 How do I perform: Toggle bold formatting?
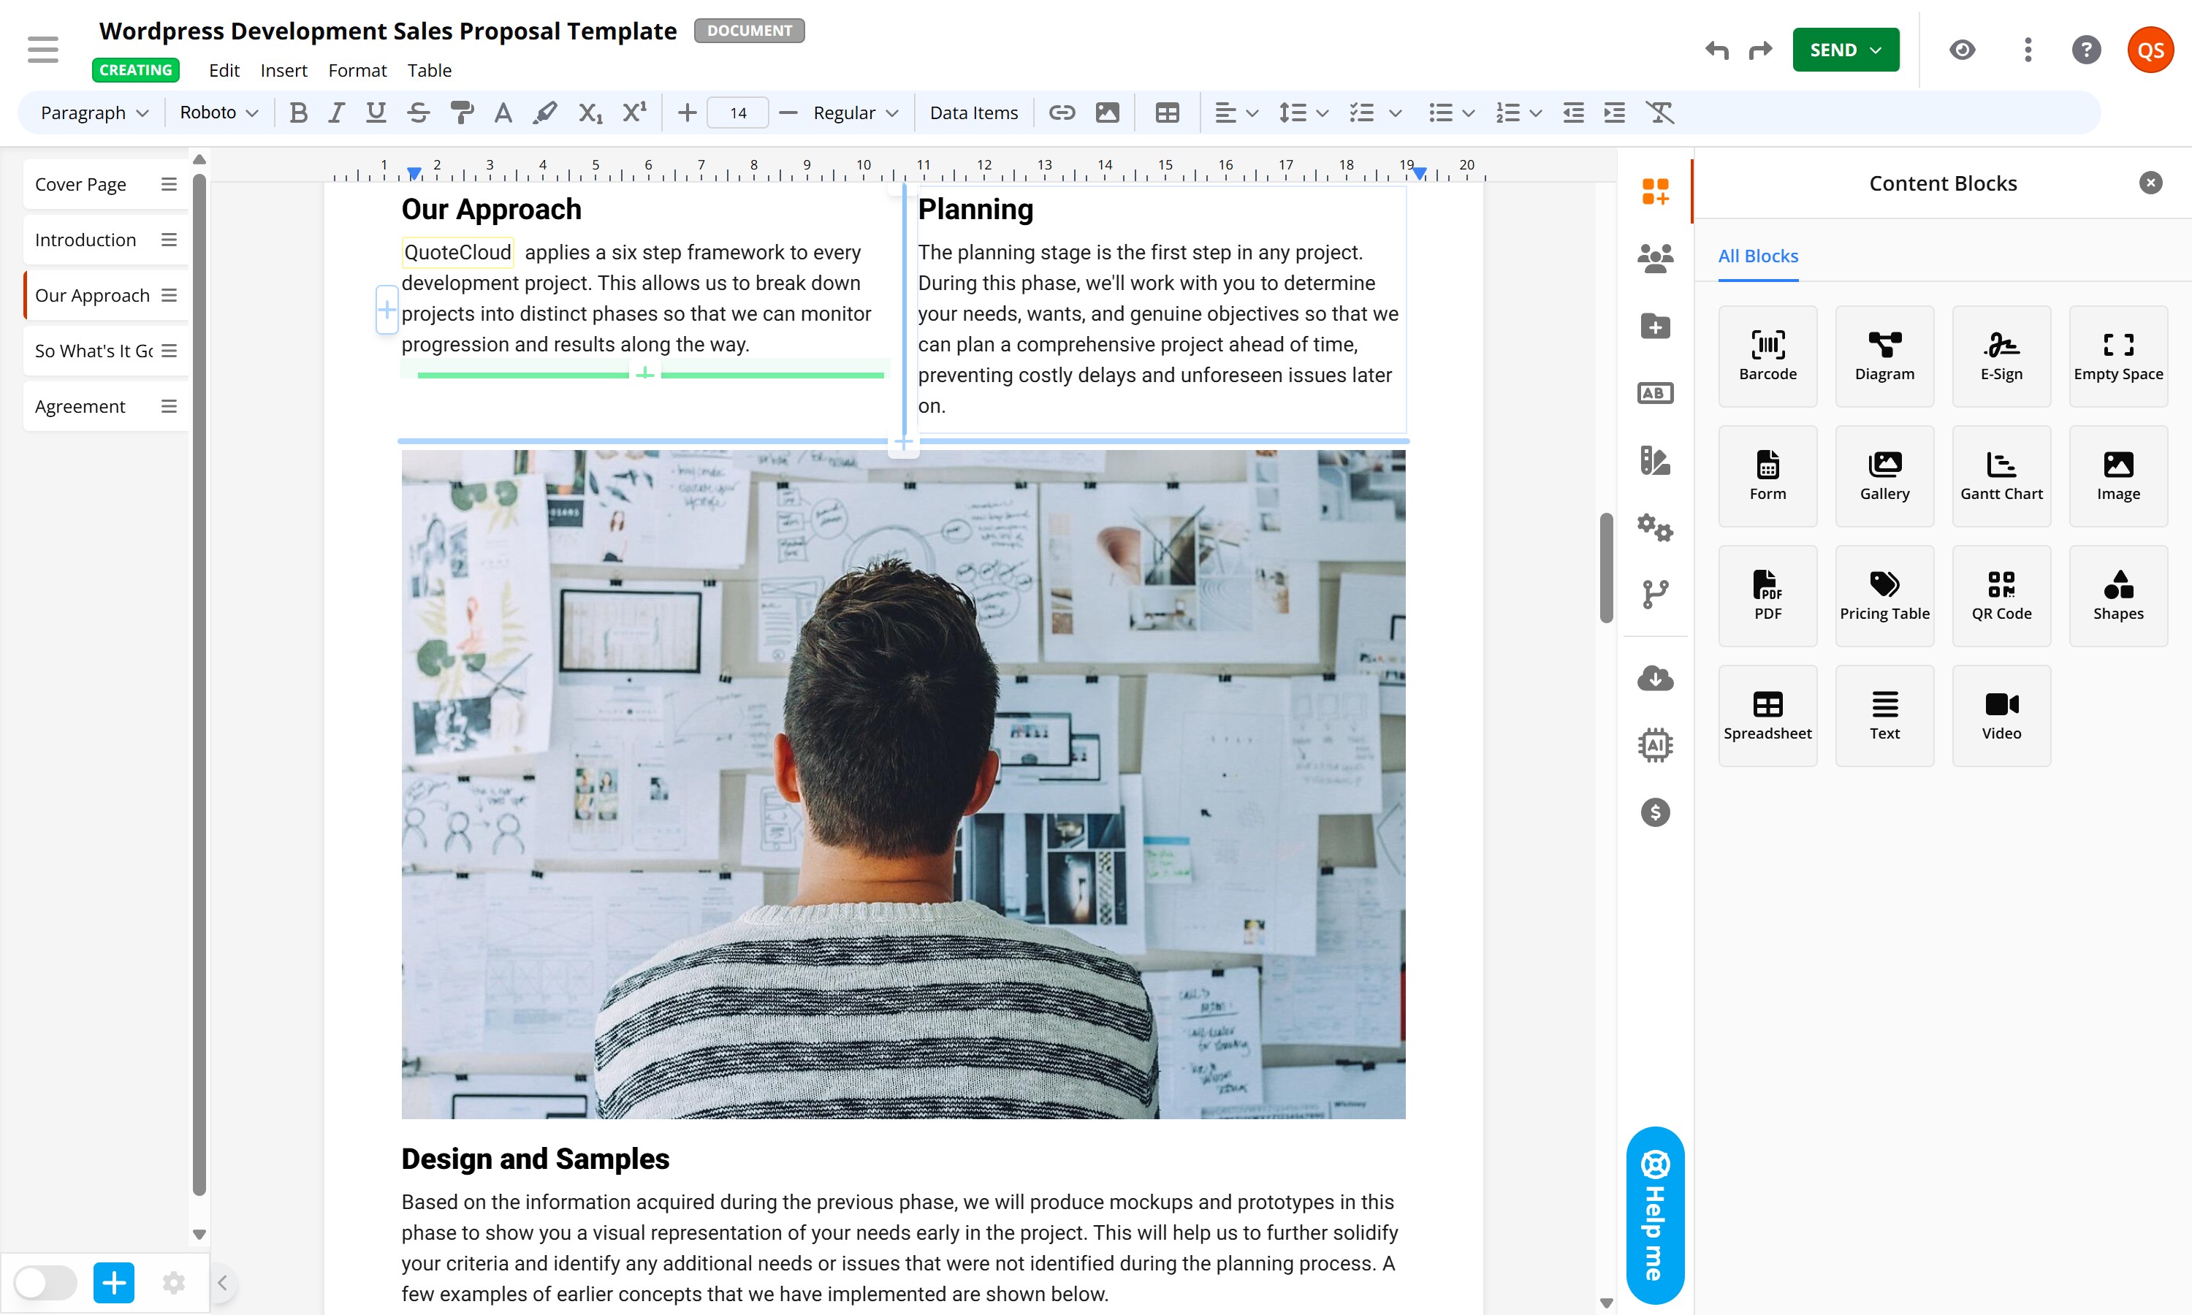tap(299, 113)
